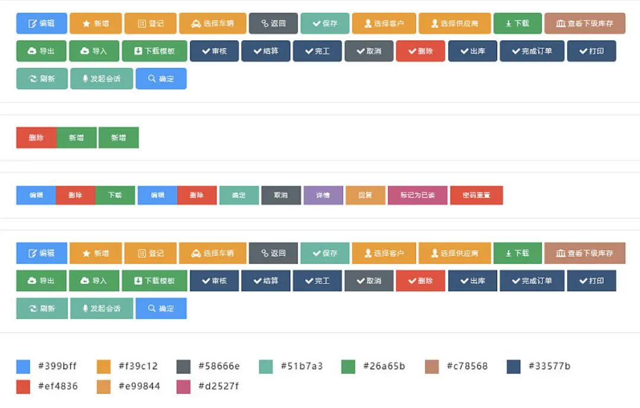The height and width of the screenshot is (408, 640).
Task: Click the refresh icon in bottom 刷新 button
Action: [33, 309]
